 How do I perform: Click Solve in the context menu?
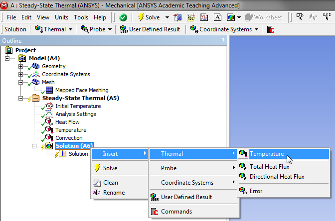pos(120,168)
